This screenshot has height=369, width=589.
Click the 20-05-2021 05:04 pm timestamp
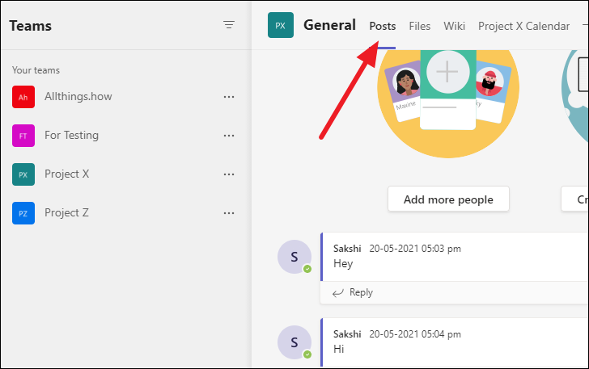[x=415, y=334]
